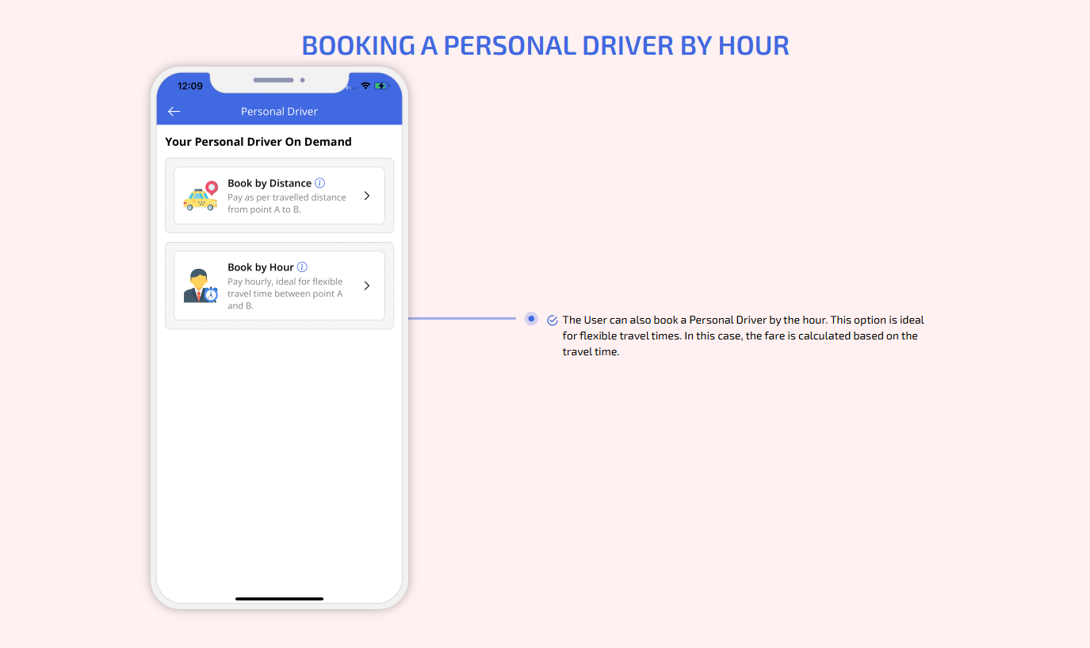
Task: Select the 'Book by Hour' title text
Action: (x=261, y=267)
